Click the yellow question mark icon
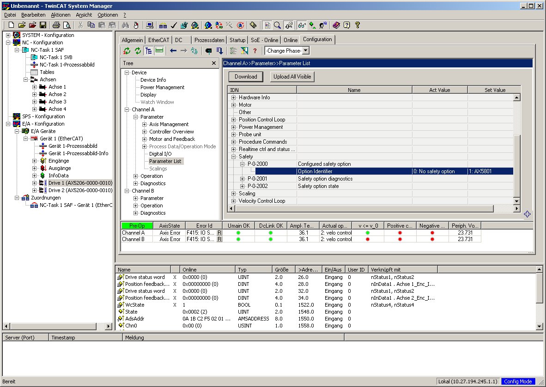This screenshot has height=387, width=546. click(x=357, y=25)
